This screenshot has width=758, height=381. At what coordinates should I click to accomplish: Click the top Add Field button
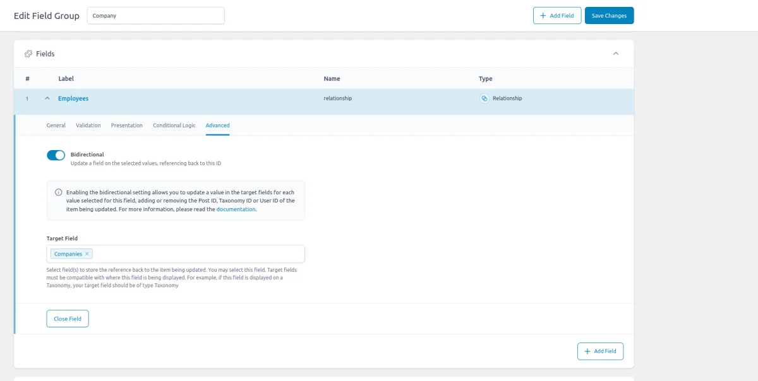coord(557,16)
